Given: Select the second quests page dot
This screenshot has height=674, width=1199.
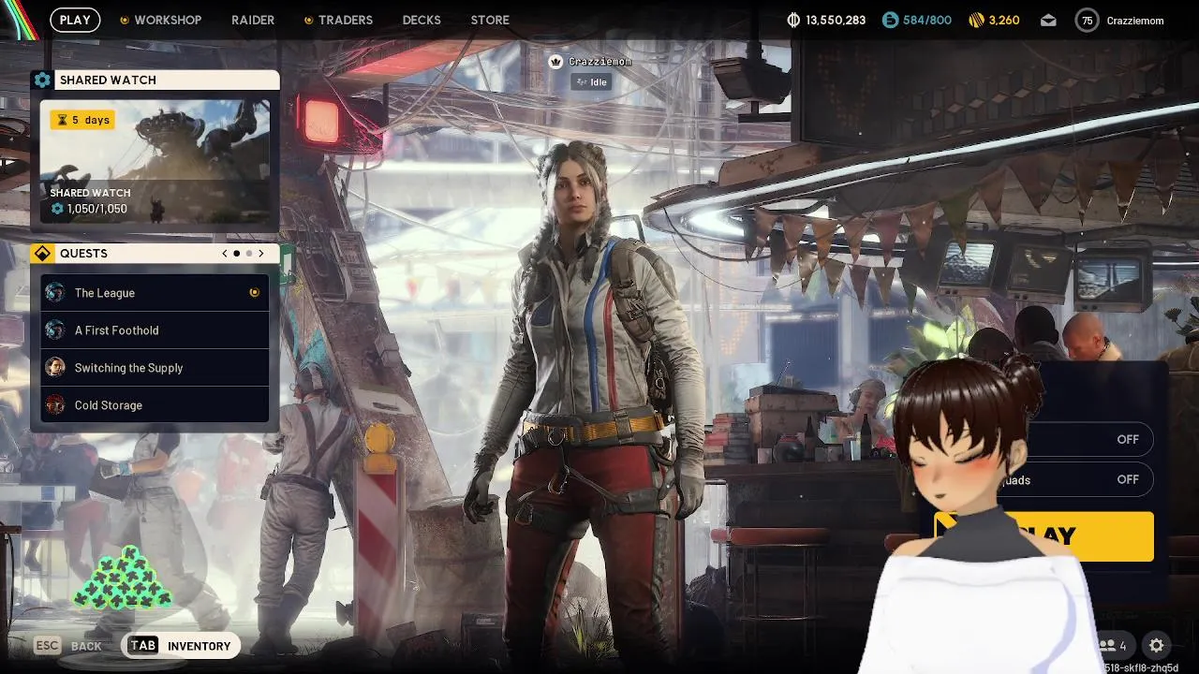Looking at the screenshot, I should click(249, 254).
